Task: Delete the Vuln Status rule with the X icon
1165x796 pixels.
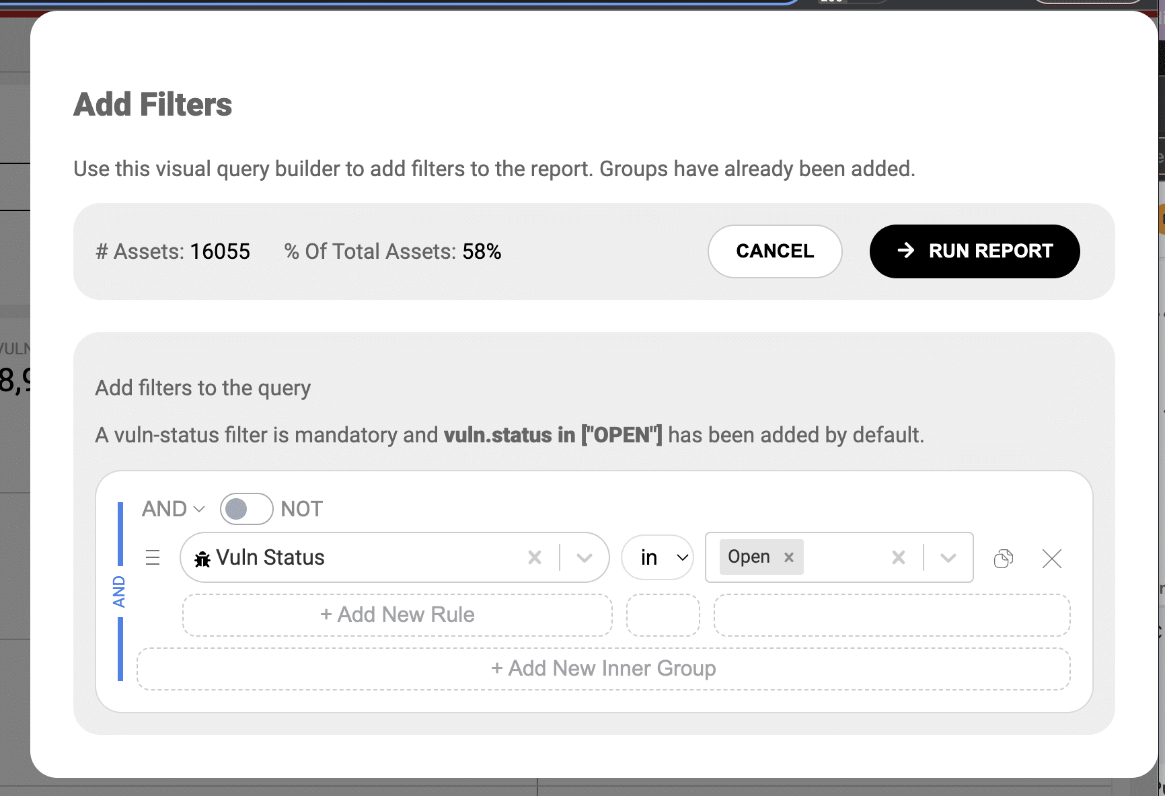Action: pos(1051,559)
